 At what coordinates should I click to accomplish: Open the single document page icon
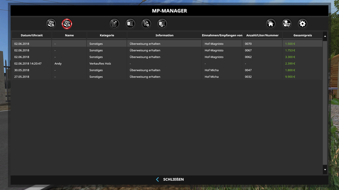coord(115,24)
